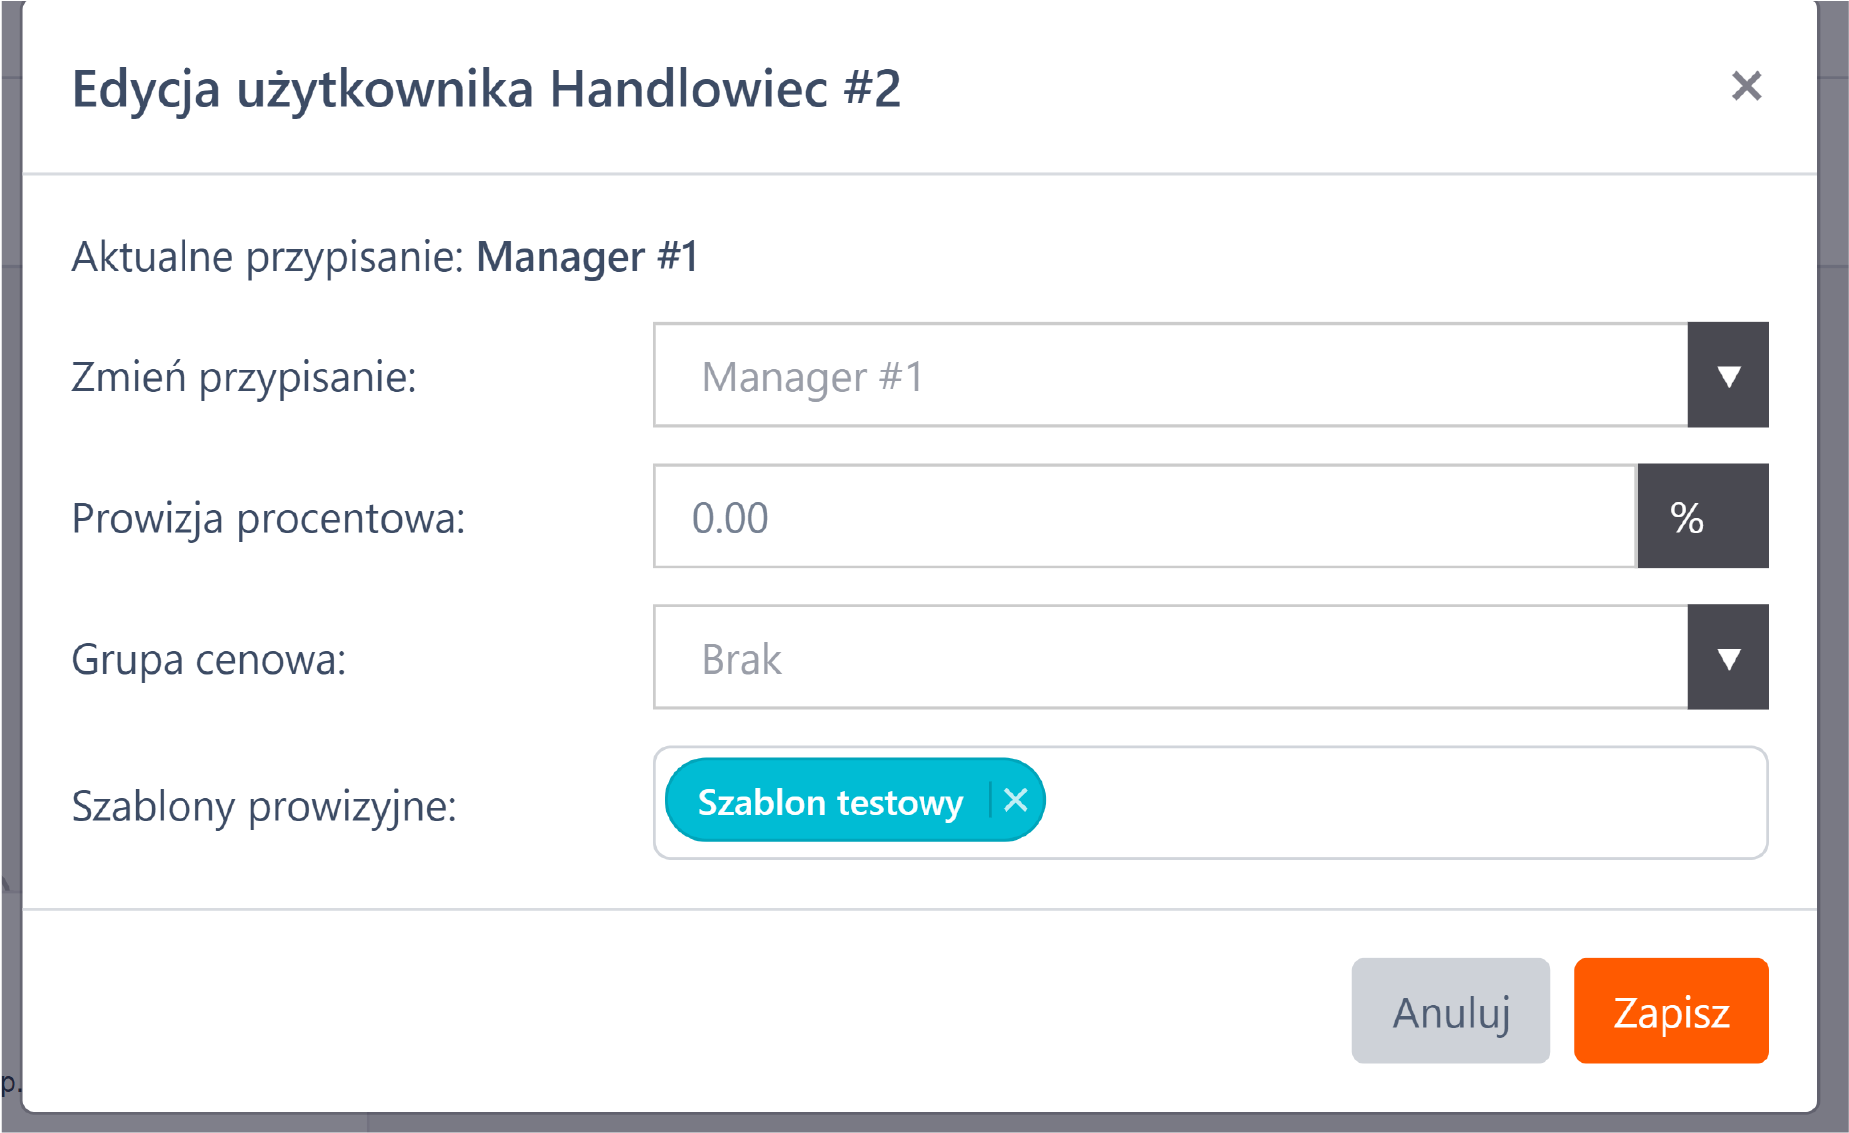
Task: Click the Grupa cenowa label
Action: [x=208, y=660]
